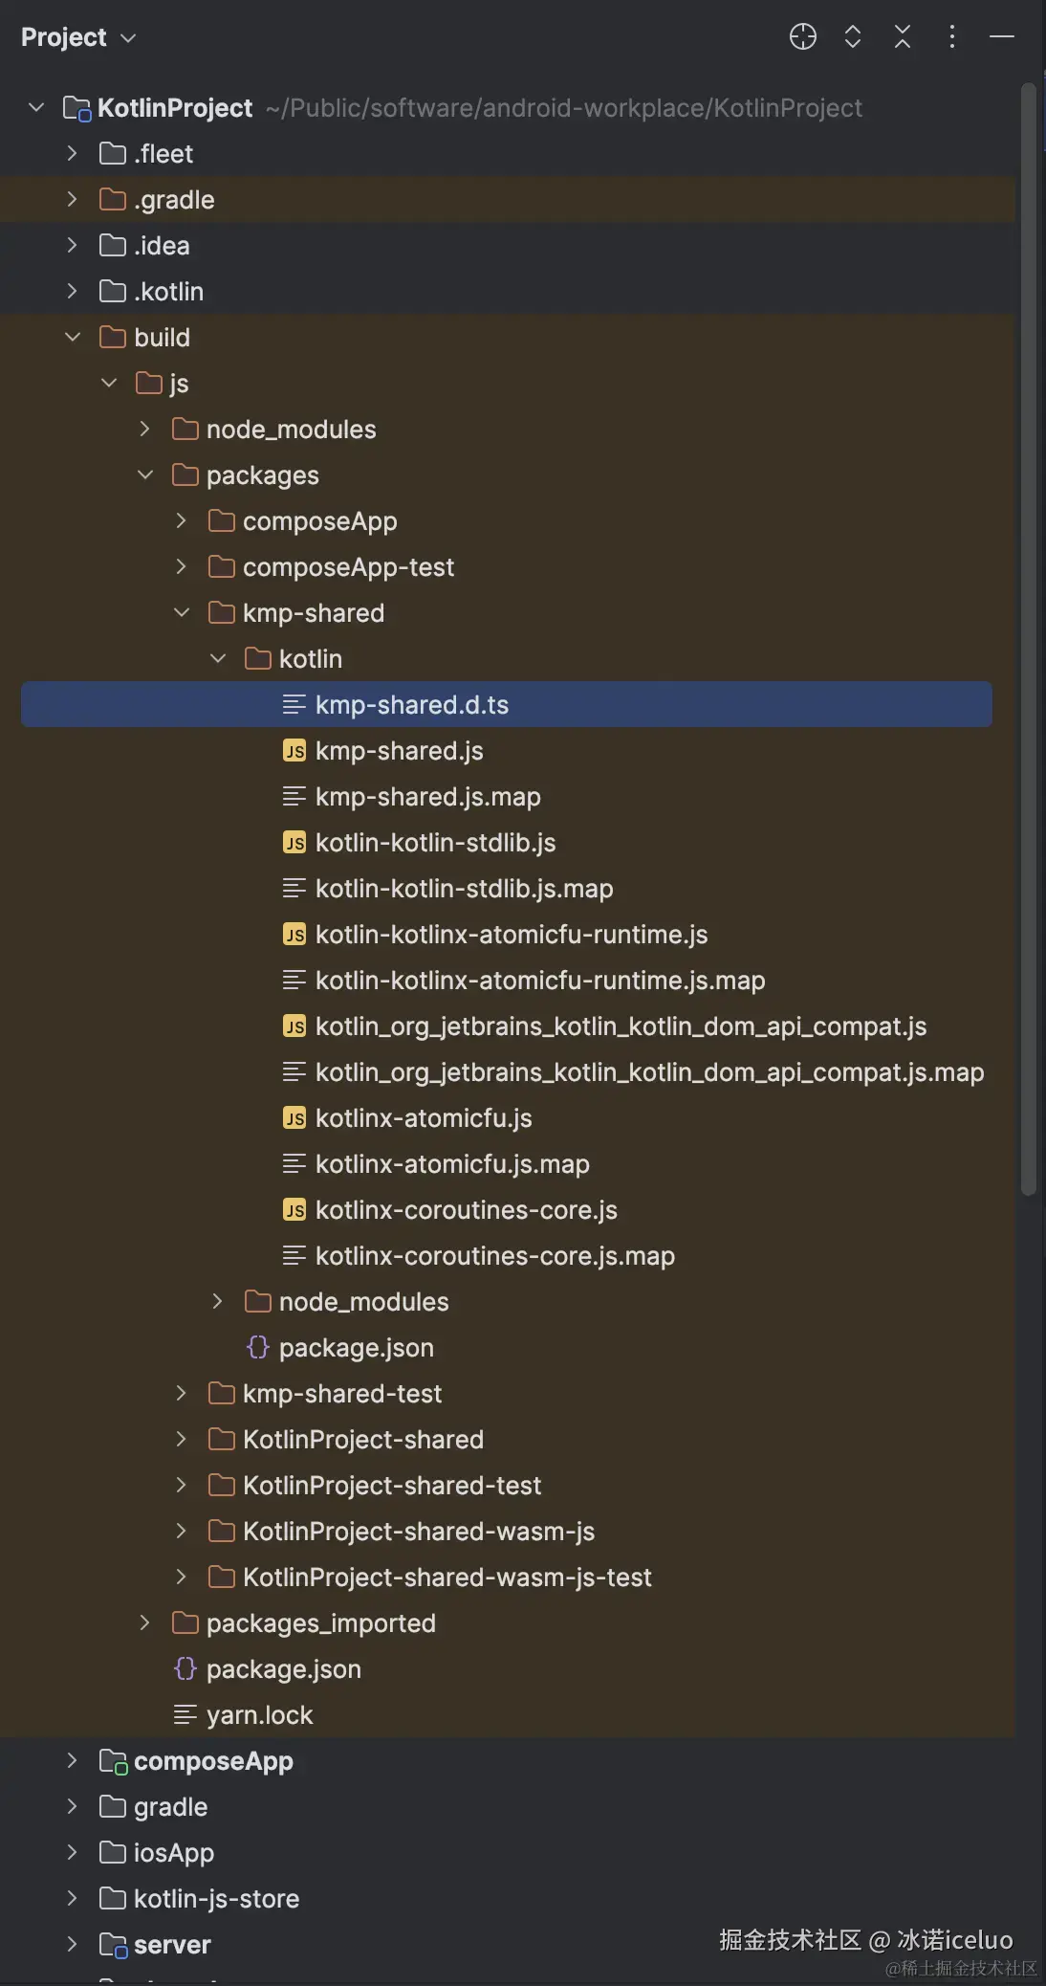Expand the .gradle folder
The width and height of the screenshot is (1046, 1986).
[73, 200]
